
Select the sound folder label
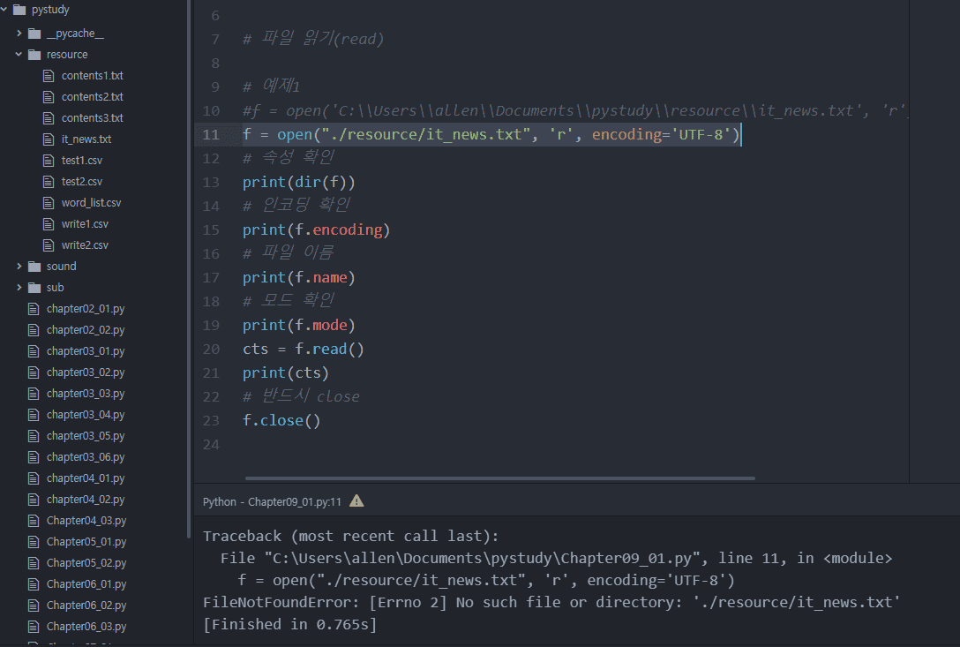coord(61,266)
